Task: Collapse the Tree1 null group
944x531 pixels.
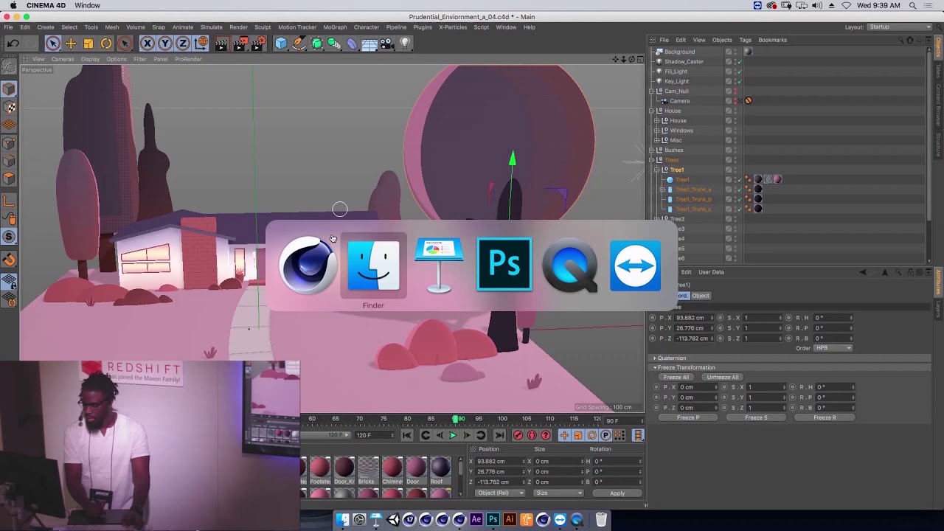Action: point(657,170)
